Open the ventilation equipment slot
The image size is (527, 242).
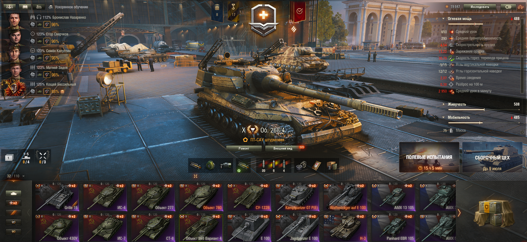(210, 165)
